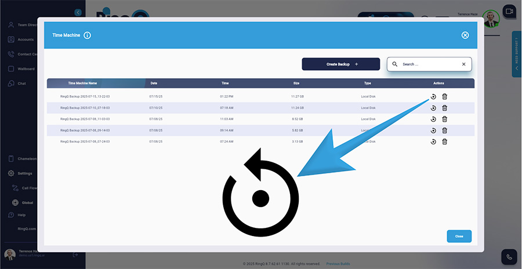The image size is (522, 269).
Task: Delete the 5.82 GB backup row
Action: [x=445, y=130]
